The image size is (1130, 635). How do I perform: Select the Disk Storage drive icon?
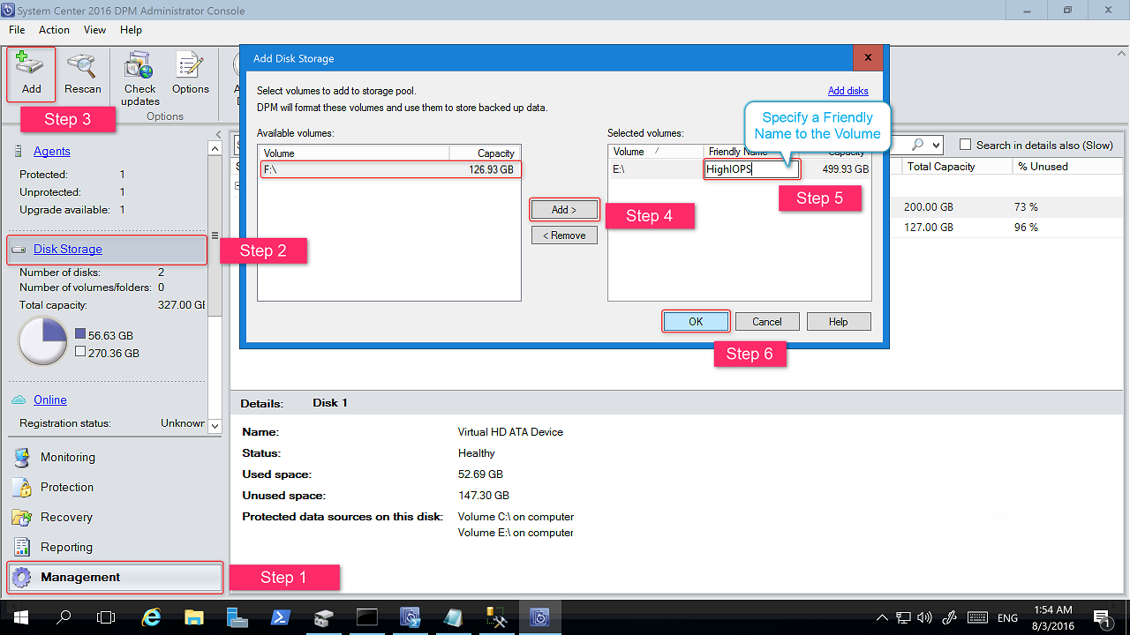coord(19,249)
